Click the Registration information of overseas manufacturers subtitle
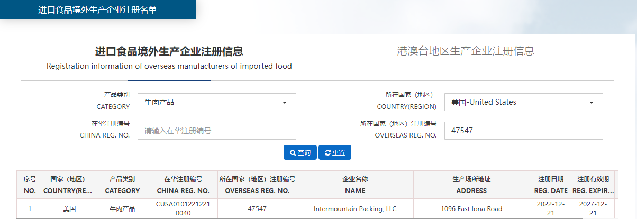 click(169, 66)
